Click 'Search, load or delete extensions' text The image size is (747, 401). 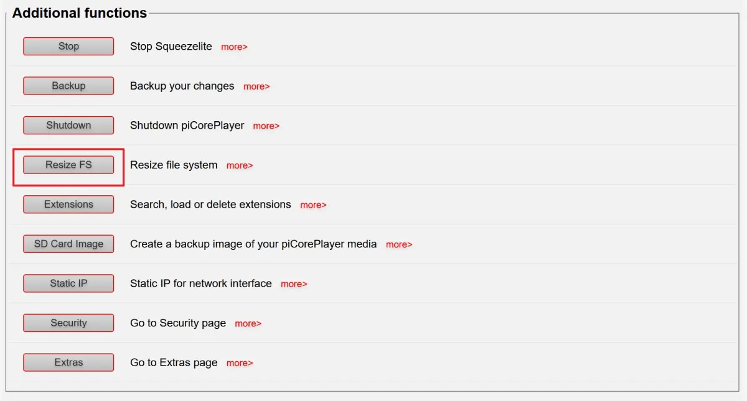pyautogui.click(x=210, y=205)
